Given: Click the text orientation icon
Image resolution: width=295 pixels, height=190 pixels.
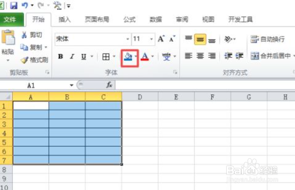Looking at the screenshot, I should click(x=228, y=39).
